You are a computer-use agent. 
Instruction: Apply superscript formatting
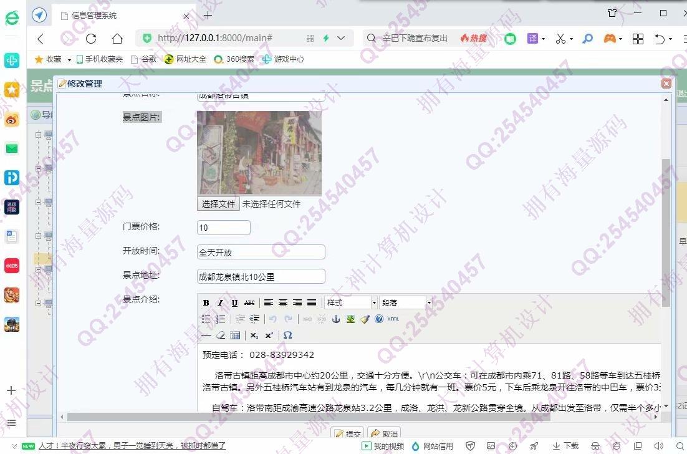click(x=269, y=336)
